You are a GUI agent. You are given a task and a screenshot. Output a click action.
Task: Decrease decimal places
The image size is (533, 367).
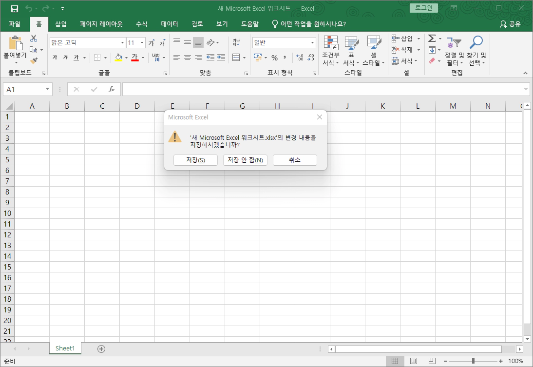pos(311,58)
